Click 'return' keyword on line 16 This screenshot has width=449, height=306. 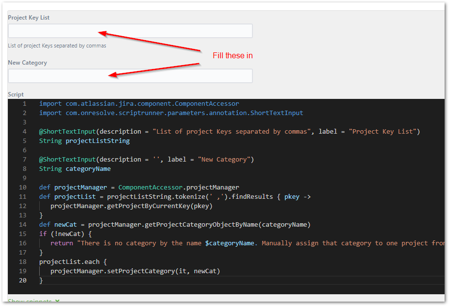point(62,243)
